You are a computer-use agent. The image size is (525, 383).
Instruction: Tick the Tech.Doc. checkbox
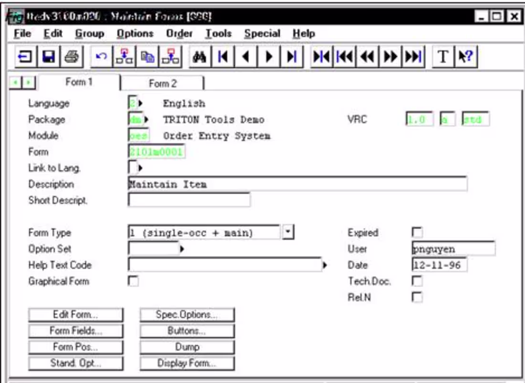417,281
